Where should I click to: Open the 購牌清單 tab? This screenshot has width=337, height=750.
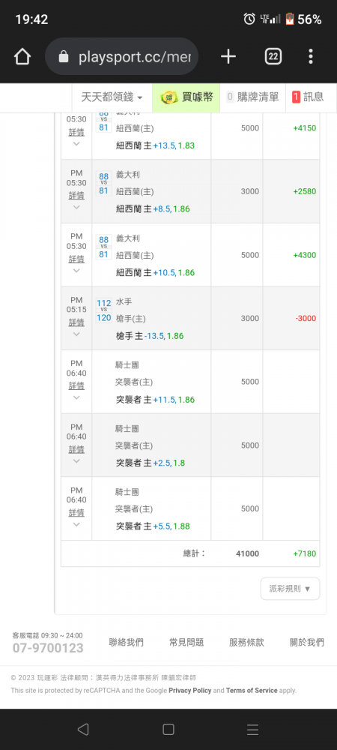coord(252,97)
